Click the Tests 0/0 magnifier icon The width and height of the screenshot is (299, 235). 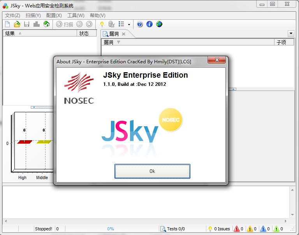163,229
